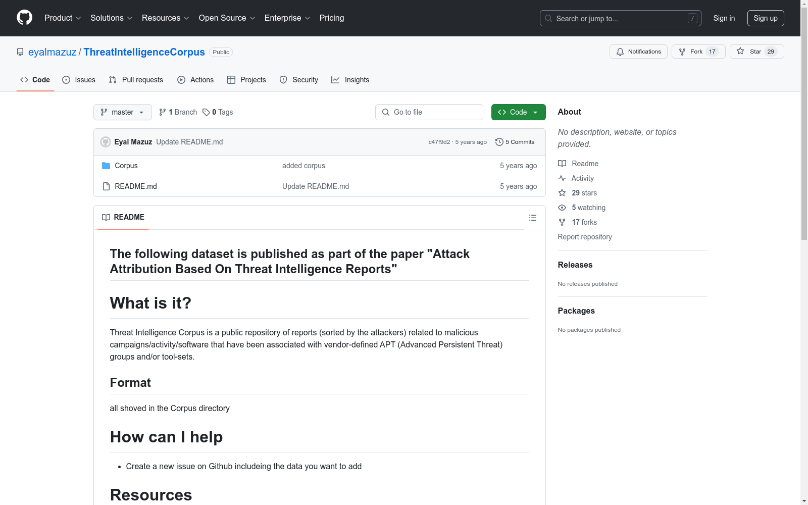Open the Open Source dropdown
Screen dimensions: 808x505
click(227, 18)
